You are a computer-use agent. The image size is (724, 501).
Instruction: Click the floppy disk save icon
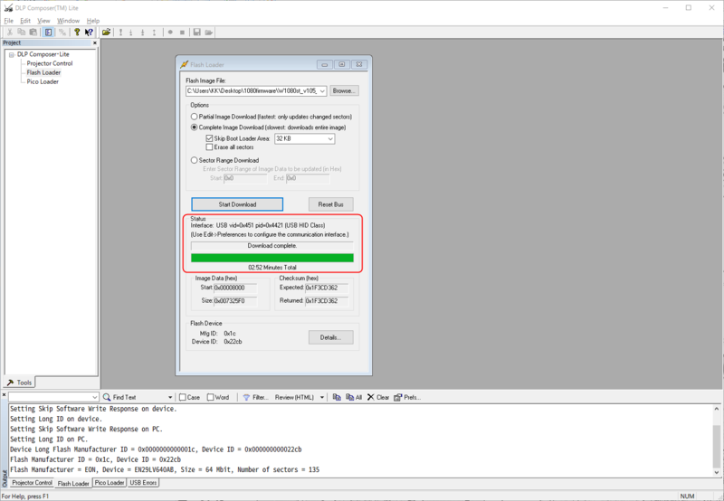pos(196,33)
